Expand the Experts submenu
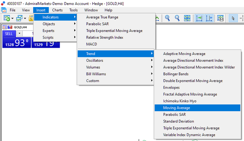 pos(55,31)
